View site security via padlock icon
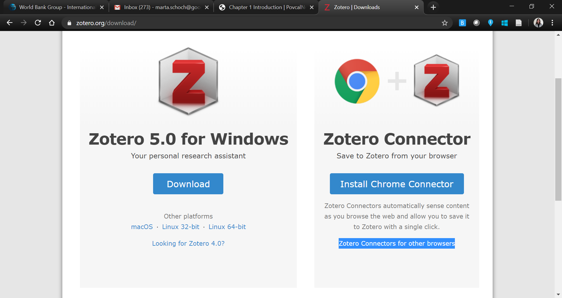The image size is (562, 298). tap(69, 23)
